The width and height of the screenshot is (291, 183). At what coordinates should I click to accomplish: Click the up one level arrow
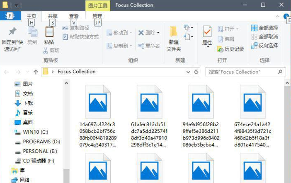click(x=36, y=72)
